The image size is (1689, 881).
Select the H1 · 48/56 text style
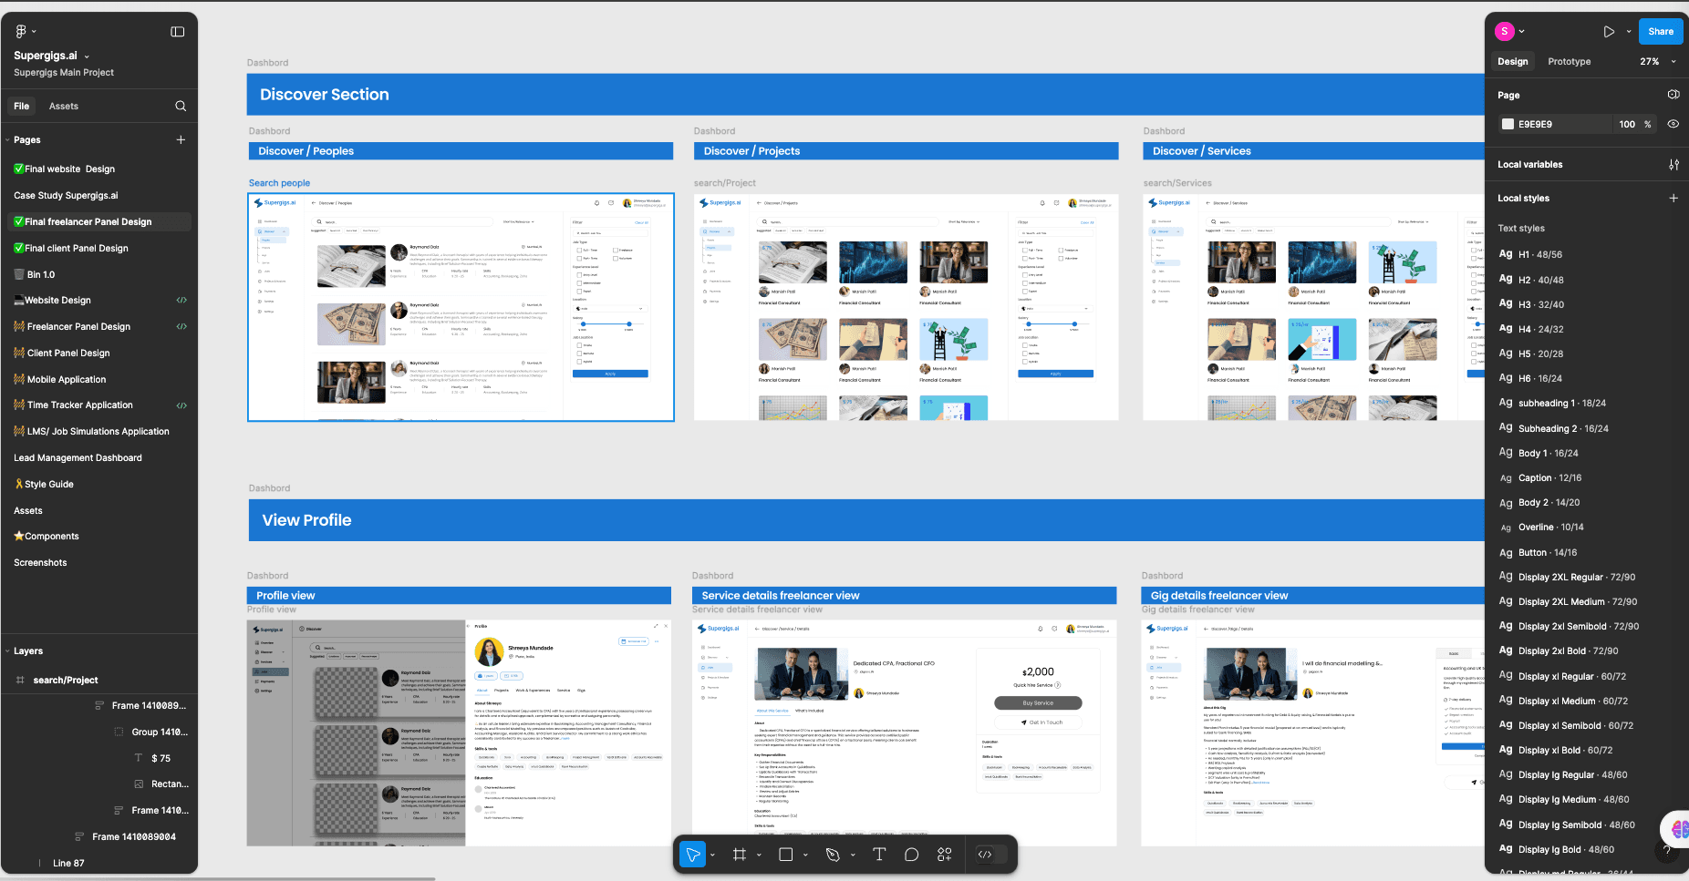(x=1540, y=254)
